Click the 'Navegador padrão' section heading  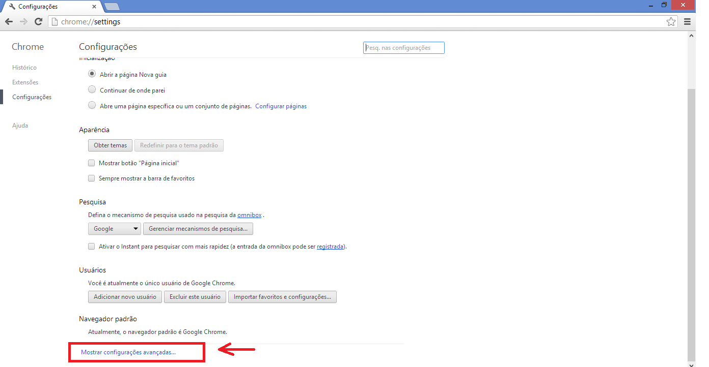(x=108, y=319)
